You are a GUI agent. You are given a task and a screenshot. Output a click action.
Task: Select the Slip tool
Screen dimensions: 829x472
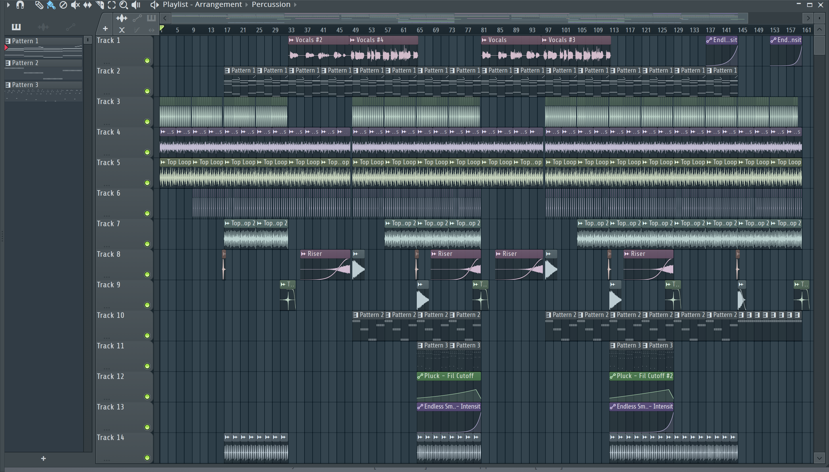click(x=88, y=5)
